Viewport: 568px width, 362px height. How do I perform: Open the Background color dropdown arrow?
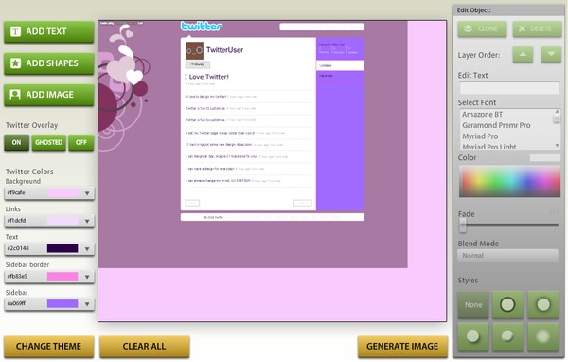coord(87,193)
